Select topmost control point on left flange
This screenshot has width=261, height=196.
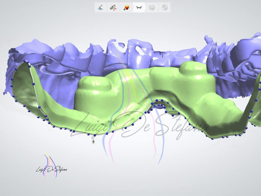click(x=25, y=61)
